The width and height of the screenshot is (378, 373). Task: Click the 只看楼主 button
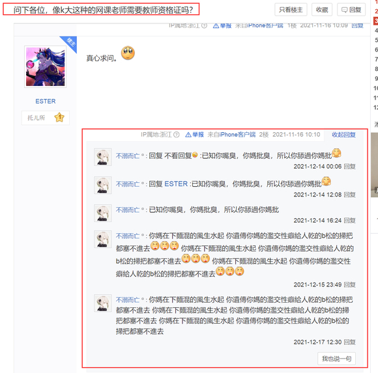tap(291, 10)
